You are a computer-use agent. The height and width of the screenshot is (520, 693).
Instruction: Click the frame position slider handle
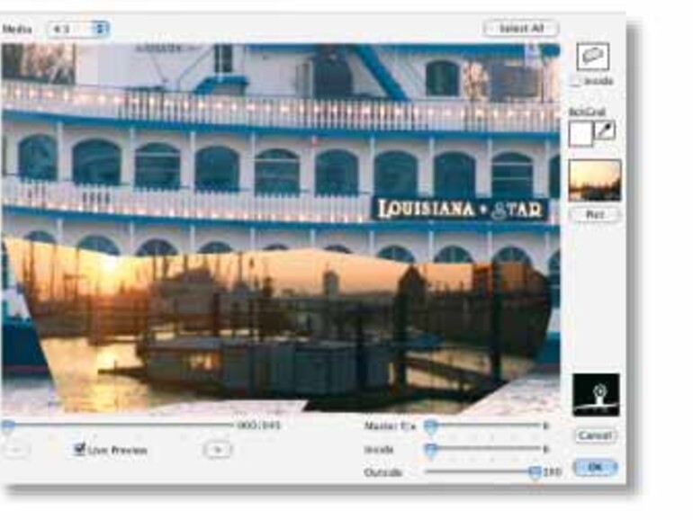7,426
